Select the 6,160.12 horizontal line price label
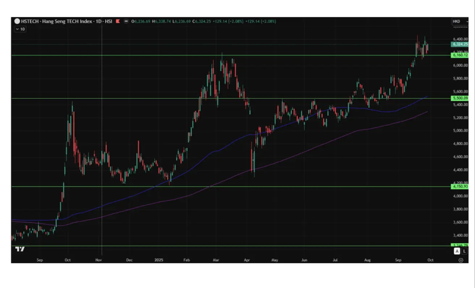 [460, 55]
